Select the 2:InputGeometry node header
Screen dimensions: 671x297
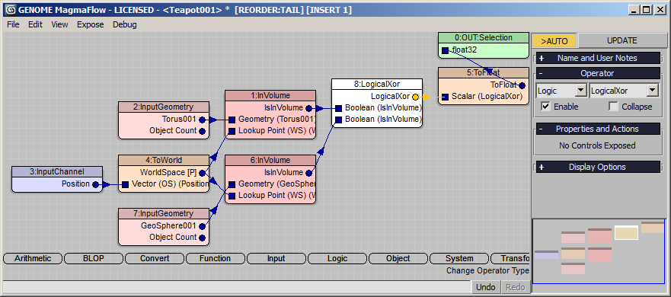point(164,107)
